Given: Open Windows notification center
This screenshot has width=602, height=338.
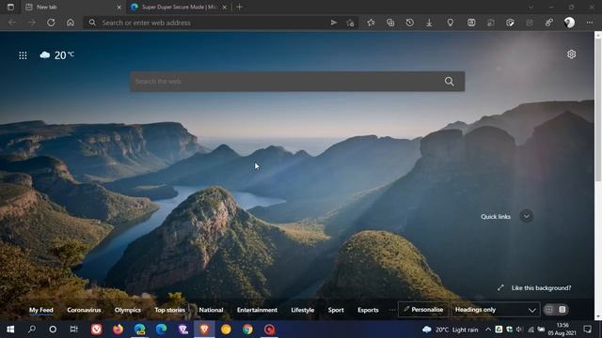Looking at the screenshot, I should click(587, 330).
